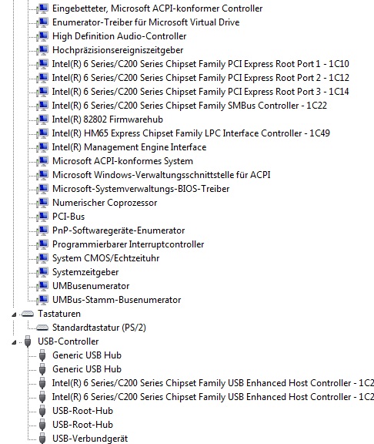This screenshot has width=374, height=444.
Task: Select Enumerator-Treiber für Microsoft Virtual Drive text
Action: [146, 22]
